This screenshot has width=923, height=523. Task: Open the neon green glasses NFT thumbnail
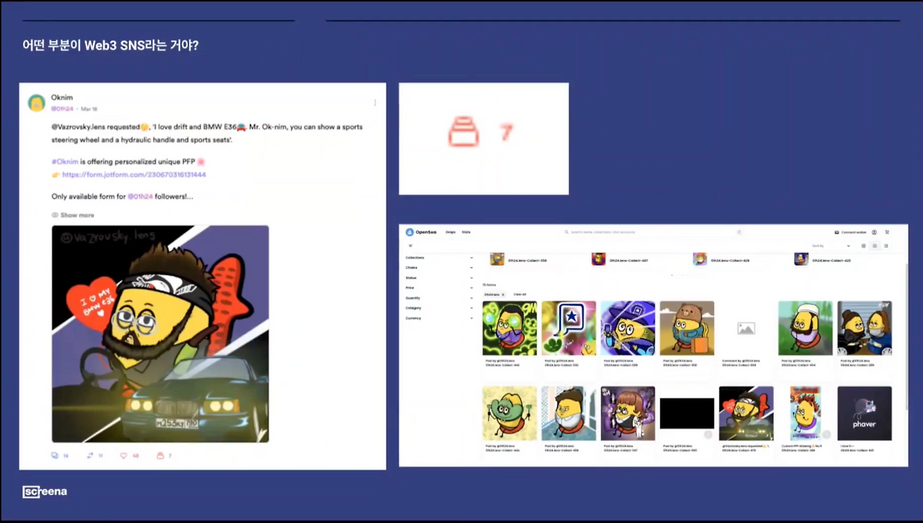(510, 328)
